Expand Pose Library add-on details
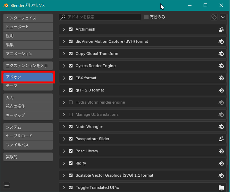 64,151
